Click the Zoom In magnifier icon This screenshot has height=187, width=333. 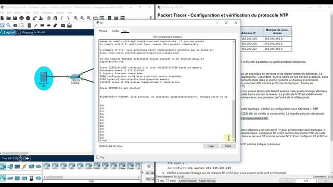pyautogui.click(x=75, y=18)
